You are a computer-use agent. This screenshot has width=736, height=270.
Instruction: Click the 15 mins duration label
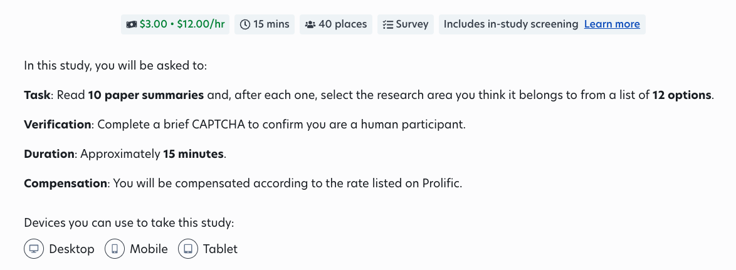[x=271, y=24]
